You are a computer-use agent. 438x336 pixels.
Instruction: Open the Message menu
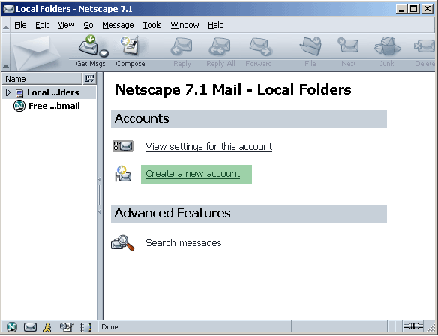118,25
